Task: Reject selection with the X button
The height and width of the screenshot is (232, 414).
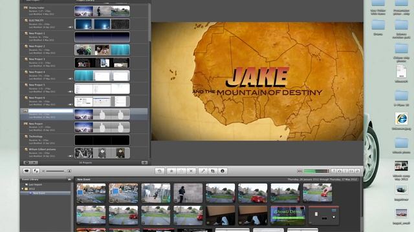Action: 191,171
